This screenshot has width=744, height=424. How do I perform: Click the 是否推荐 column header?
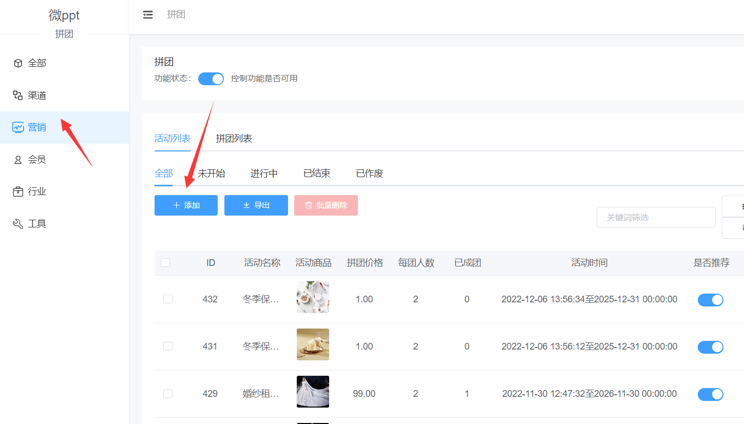pos(712,263)
